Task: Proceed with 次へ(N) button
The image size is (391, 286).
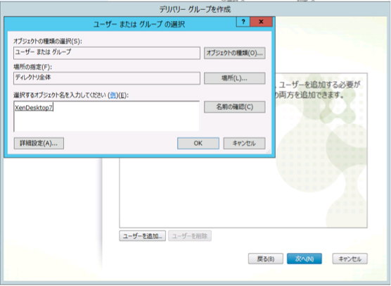Action: point(305,259)
